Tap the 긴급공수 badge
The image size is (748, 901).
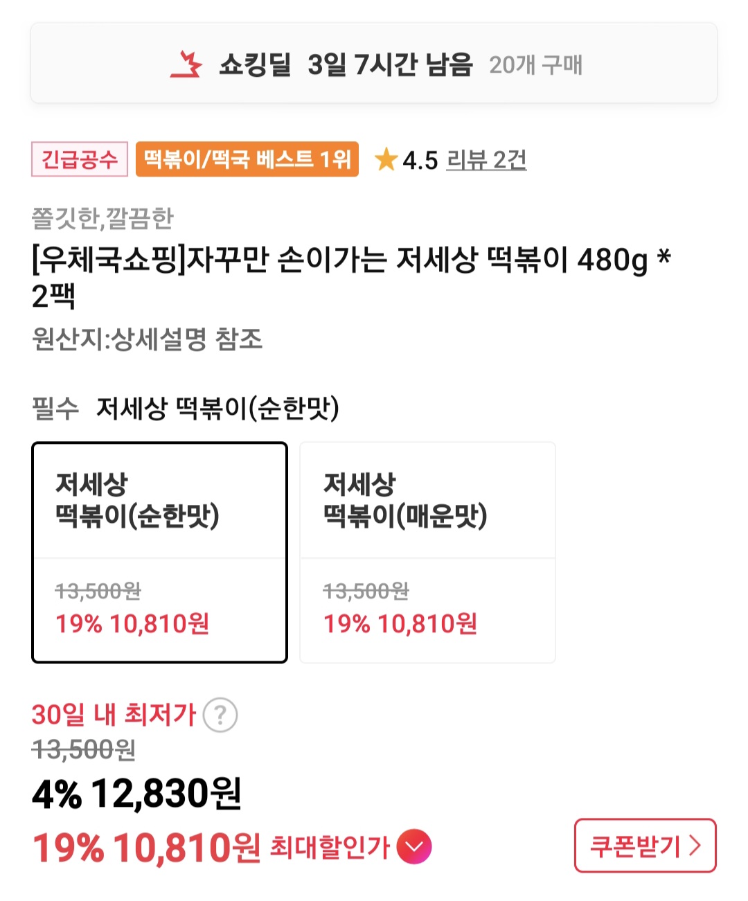(x=80, y=159)
